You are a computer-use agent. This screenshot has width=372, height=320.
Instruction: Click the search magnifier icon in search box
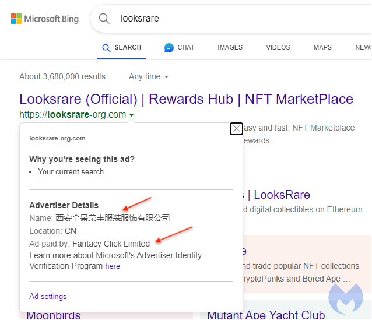pyautogui.click(x=104, y=19)
